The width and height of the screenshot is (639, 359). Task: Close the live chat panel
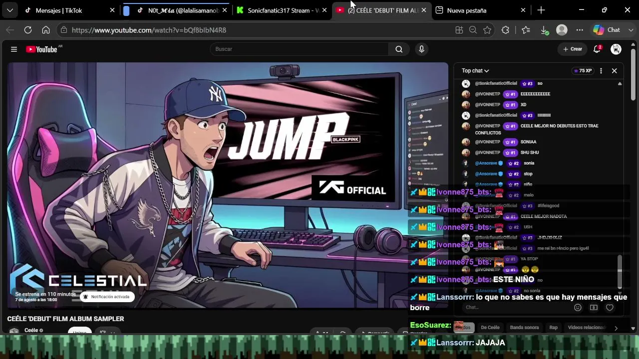(x=615, y=71)
